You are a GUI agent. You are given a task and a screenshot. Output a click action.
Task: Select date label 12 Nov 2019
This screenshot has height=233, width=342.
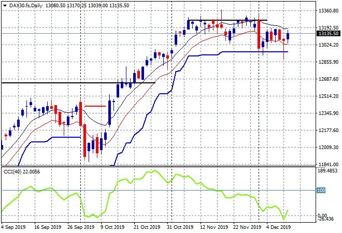[x=214, y=227]
